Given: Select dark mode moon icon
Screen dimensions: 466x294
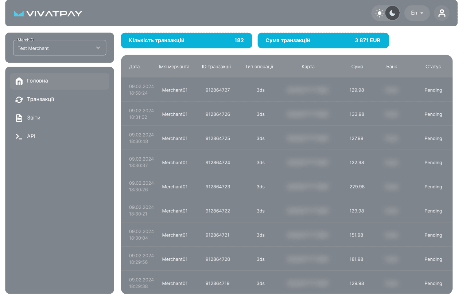Looking at the screenshot, I should click(392, 13).
